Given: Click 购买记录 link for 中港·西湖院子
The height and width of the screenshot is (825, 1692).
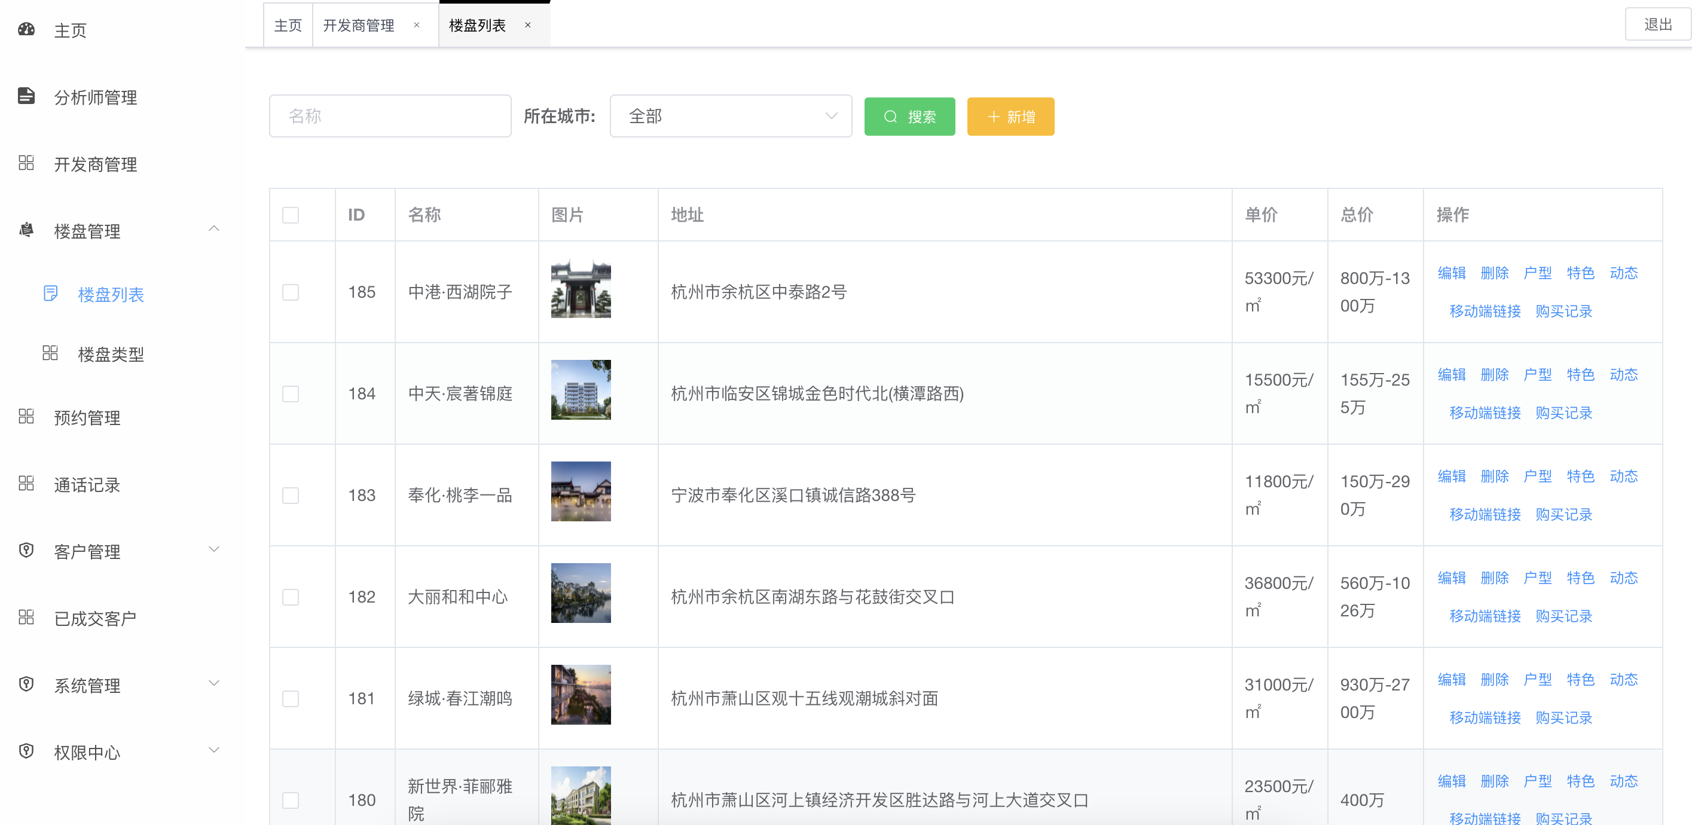Looking at the screenshot, I should point(1564,311).
